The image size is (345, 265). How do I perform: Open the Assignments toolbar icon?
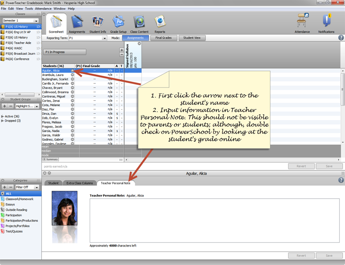pos(77,24)
